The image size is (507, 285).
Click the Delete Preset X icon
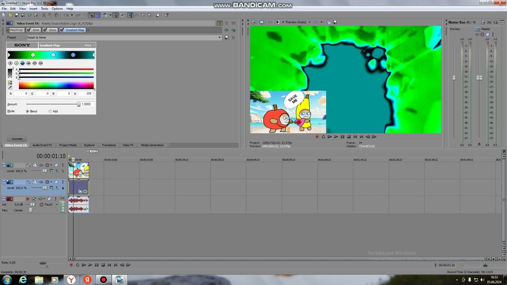pyautogui.click(x=233, y=38)
